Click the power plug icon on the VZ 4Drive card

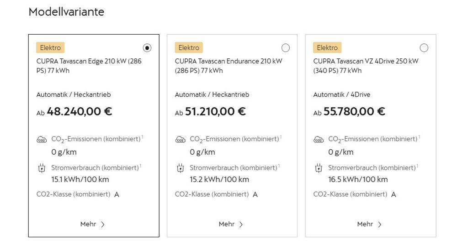tap(319, 168)
